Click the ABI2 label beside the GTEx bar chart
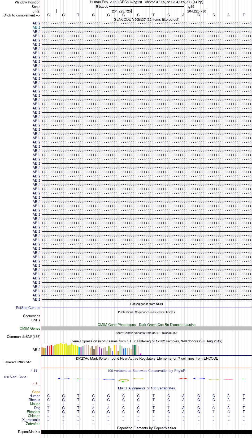 coord(37,350)
